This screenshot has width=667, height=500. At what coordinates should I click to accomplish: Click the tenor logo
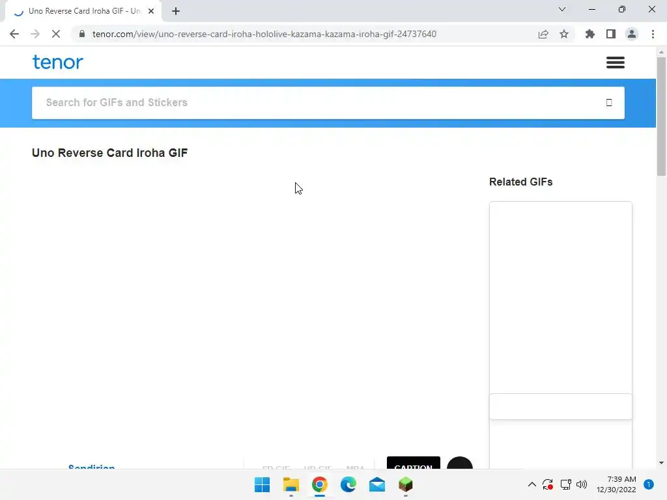[58, 62]
